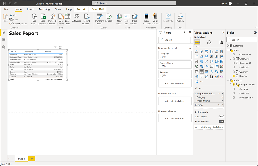Click the filter icon above the table visual

click(55, 48)
